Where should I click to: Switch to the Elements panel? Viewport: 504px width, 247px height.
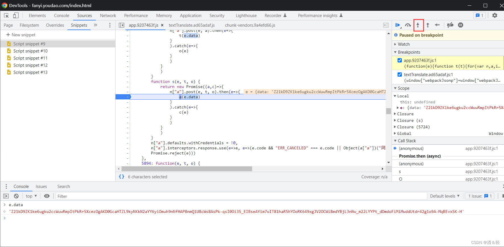[37, 16]
